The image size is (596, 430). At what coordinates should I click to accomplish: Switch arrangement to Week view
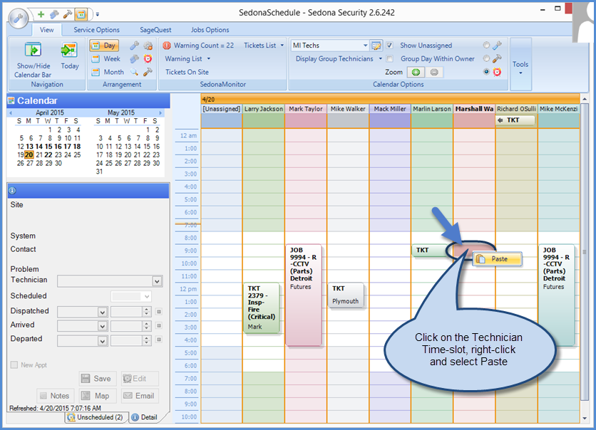click(106, 59)
